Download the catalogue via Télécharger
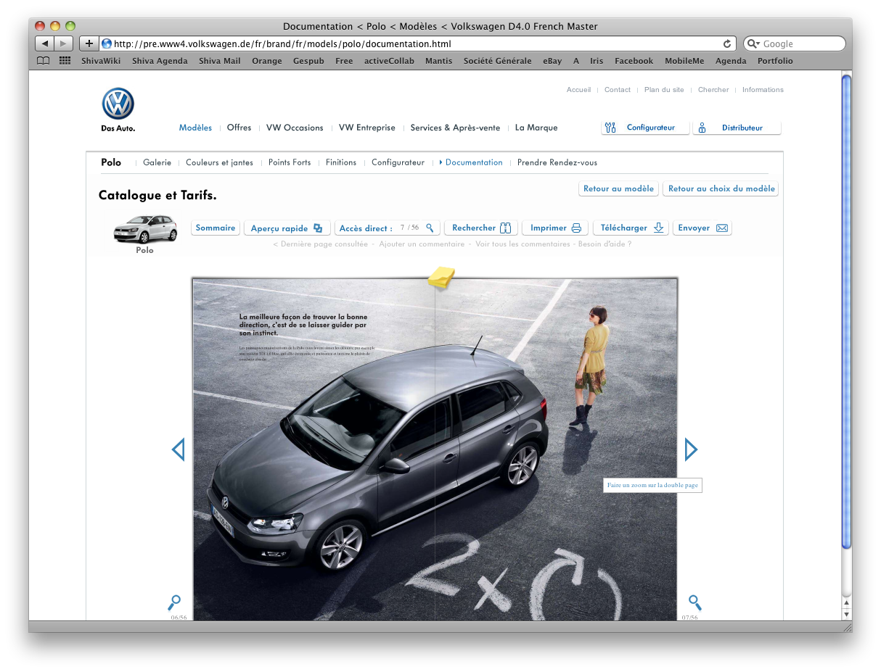This screenshot has width=881, height=672. (x=631, y=228)
